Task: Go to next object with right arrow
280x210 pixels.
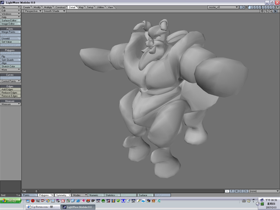Action: click(x=243, y=7)
